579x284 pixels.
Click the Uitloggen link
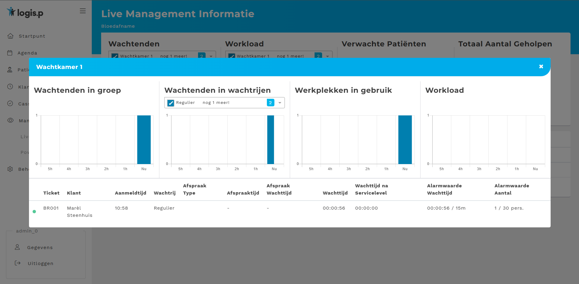tap(40, 264)
